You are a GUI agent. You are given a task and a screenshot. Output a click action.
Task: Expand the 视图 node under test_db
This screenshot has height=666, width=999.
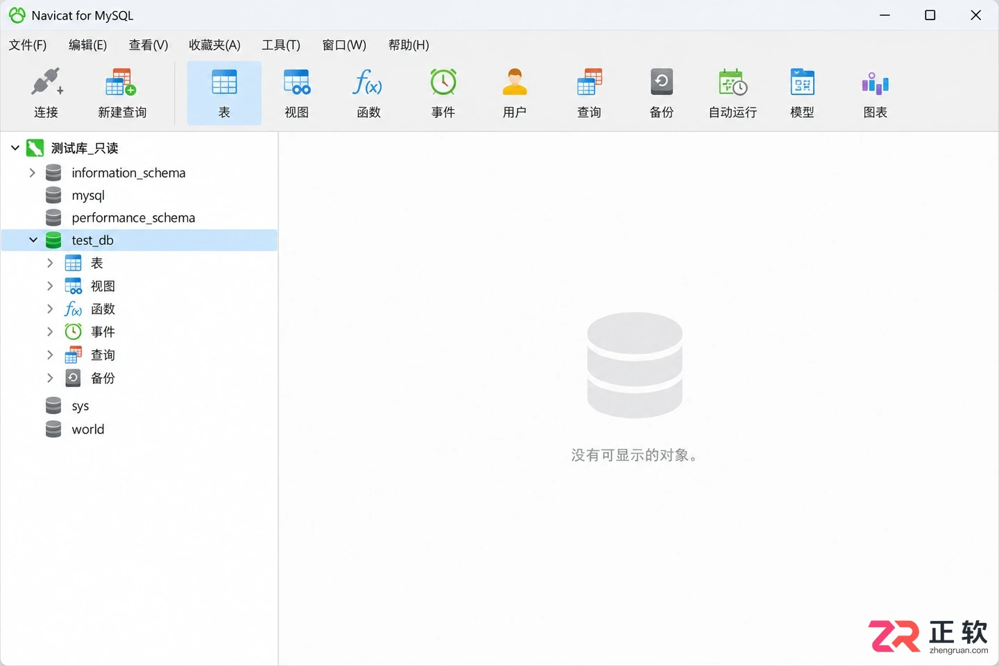click(x=50, y=286)
